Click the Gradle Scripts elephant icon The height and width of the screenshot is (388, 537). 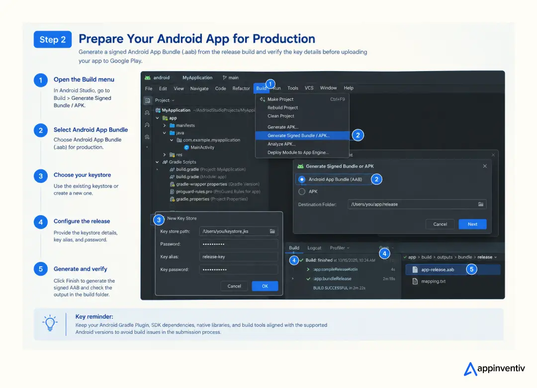(165, 162)
